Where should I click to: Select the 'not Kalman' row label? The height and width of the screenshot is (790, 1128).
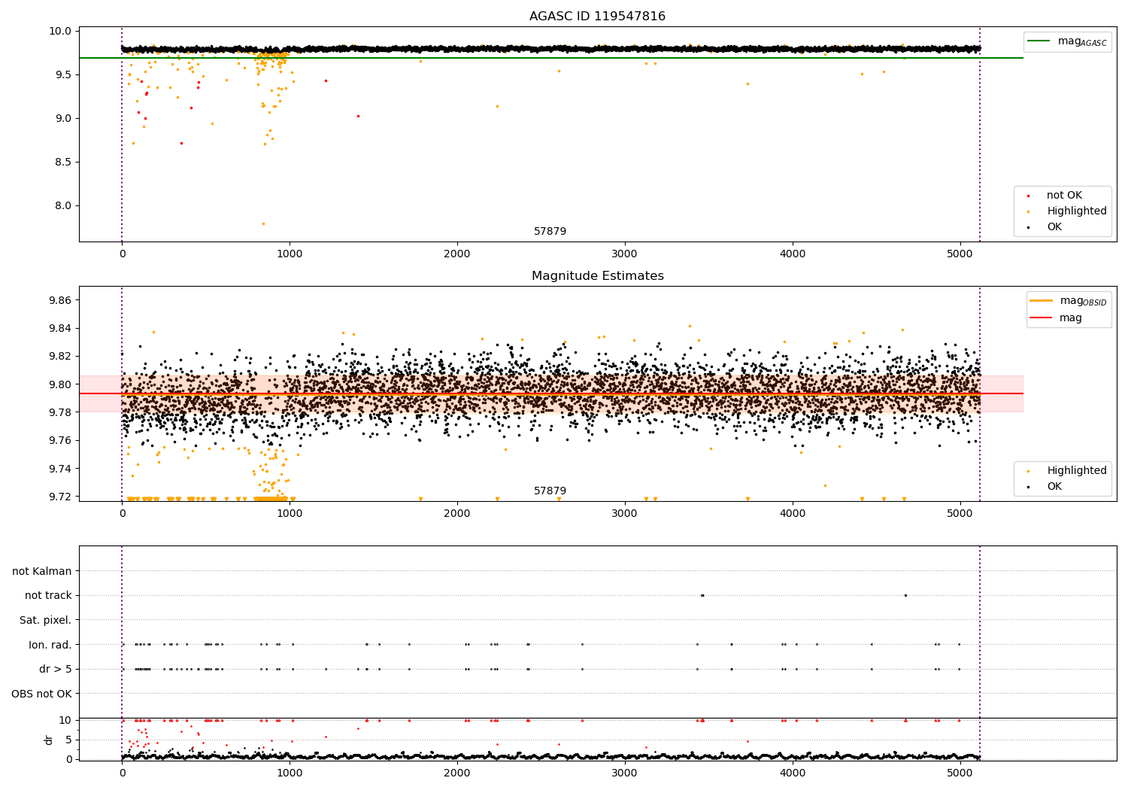coord(42,571)
